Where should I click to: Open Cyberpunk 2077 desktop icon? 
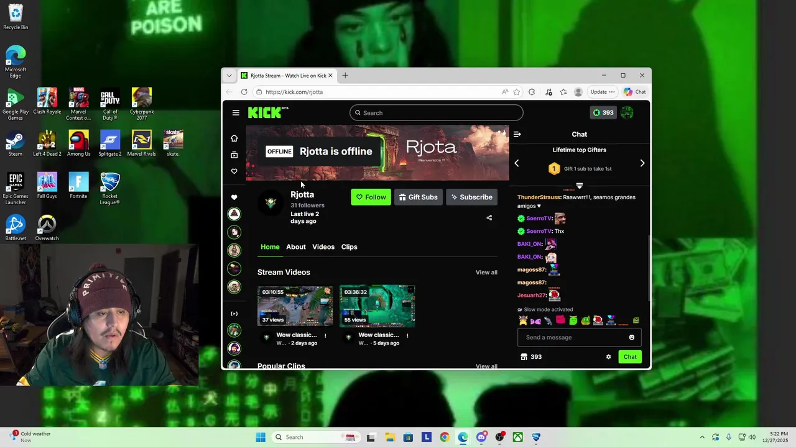142,104
